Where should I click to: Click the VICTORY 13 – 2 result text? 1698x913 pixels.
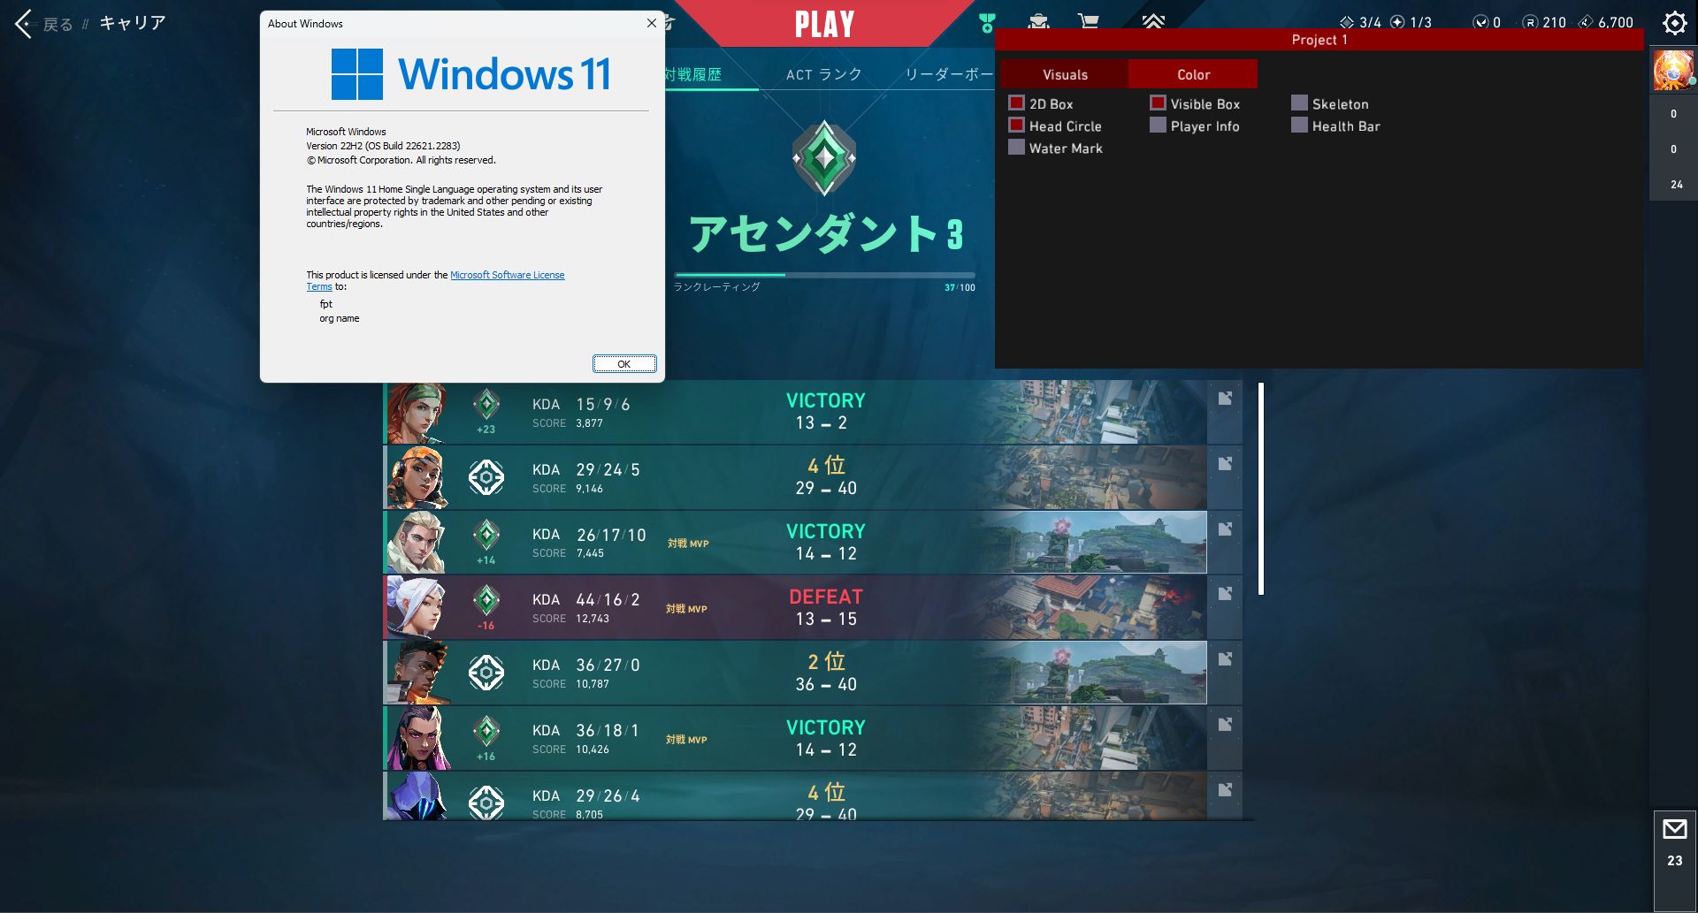[x=826, y=411]
